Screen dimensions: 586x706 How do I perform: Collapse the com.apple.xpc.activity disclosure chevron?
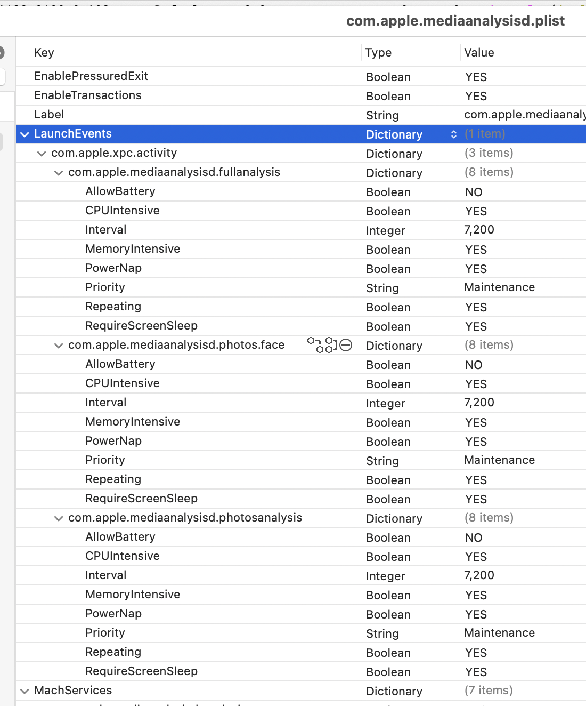click(42, 154)
